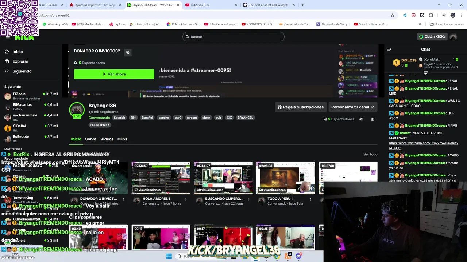Click XoroMatt in the chat leaderboard
This screenshot has width=467, height=262.
[x=432, y=59]
